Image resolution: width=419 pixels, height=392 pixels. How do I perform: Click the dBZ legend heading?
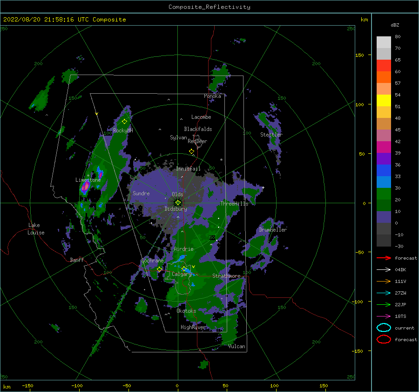click(x=395, y=25)
